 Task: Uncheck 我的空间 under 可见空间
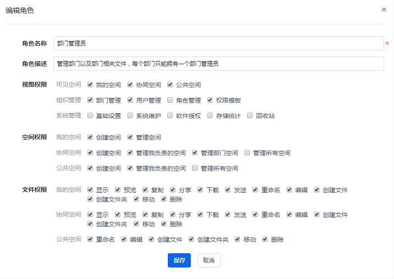90,85
